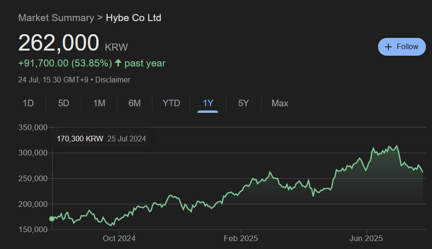Click the 150,000 y-axis label
The height and width of the screenshot is (249, 432).
[33, 229]
